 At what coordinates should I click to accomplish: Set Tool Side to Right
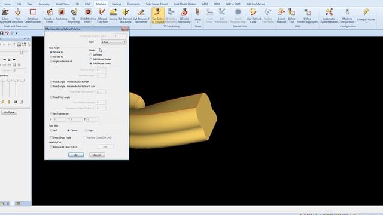pyautogui.click(x=86, y=130)
